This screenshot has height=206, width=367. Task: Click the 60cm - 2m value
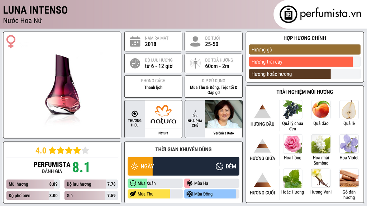(x=217, y=66)
